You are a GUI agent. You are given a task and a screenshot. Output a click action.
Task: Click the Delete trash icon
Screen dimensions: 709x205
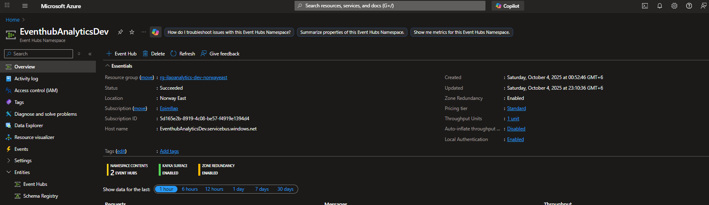click(145, 54)
